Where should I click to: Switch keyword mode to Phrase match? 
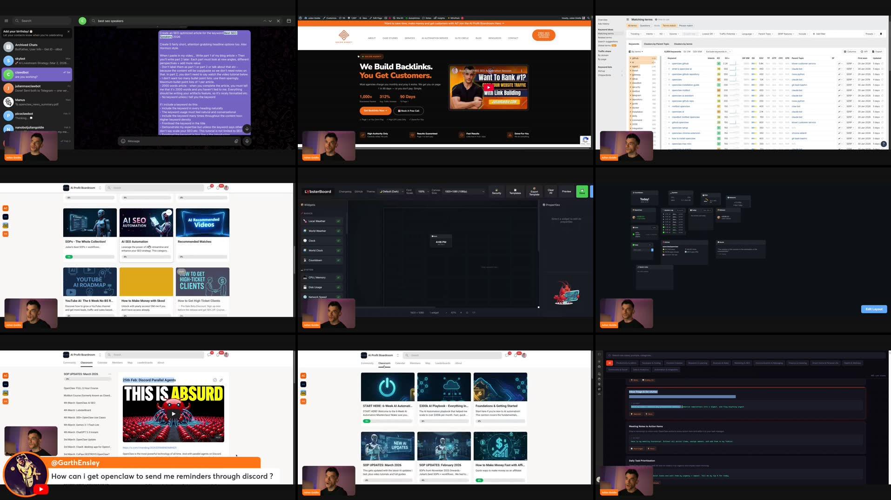point(686,26)
